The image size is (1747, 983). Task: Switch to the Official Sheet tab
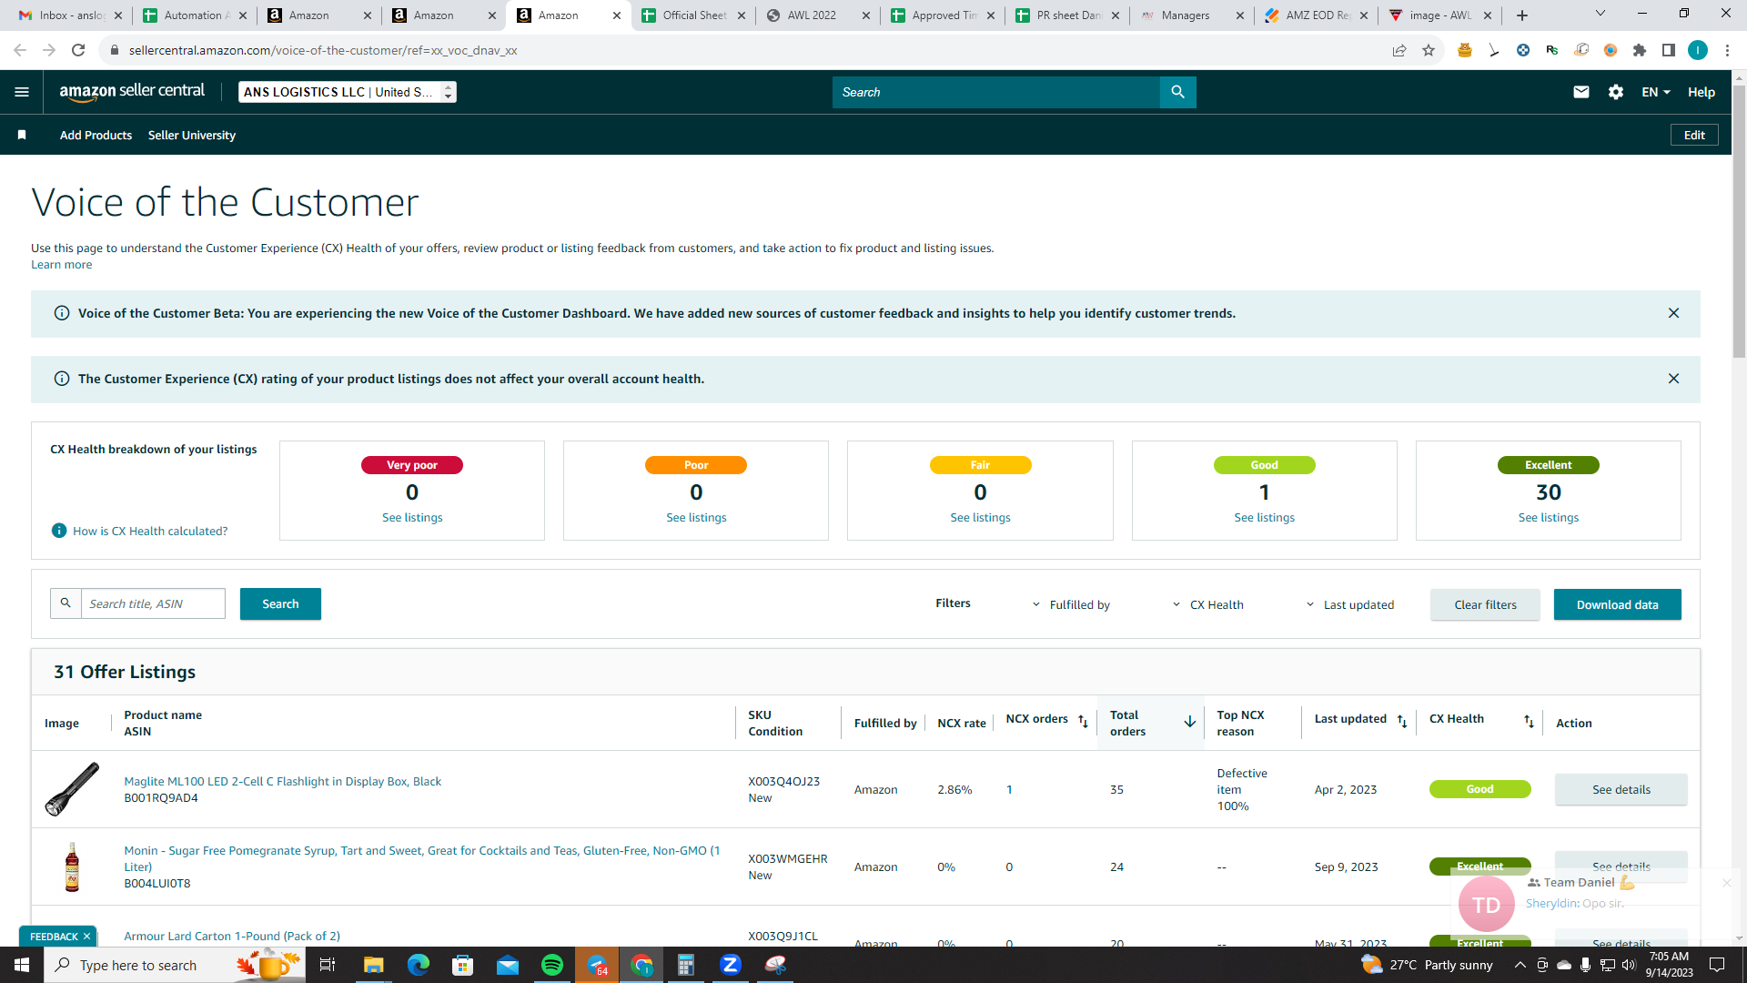coord(692,15)
